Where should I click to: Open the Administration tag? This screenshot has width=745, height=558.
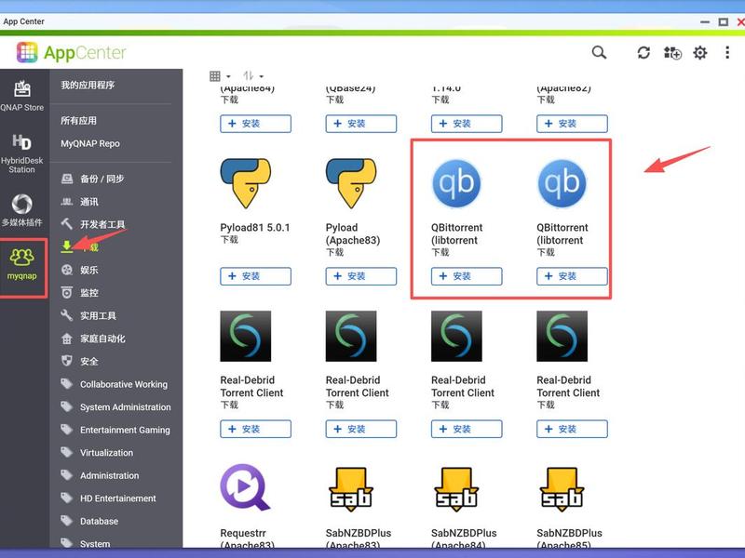coord(100,475)
